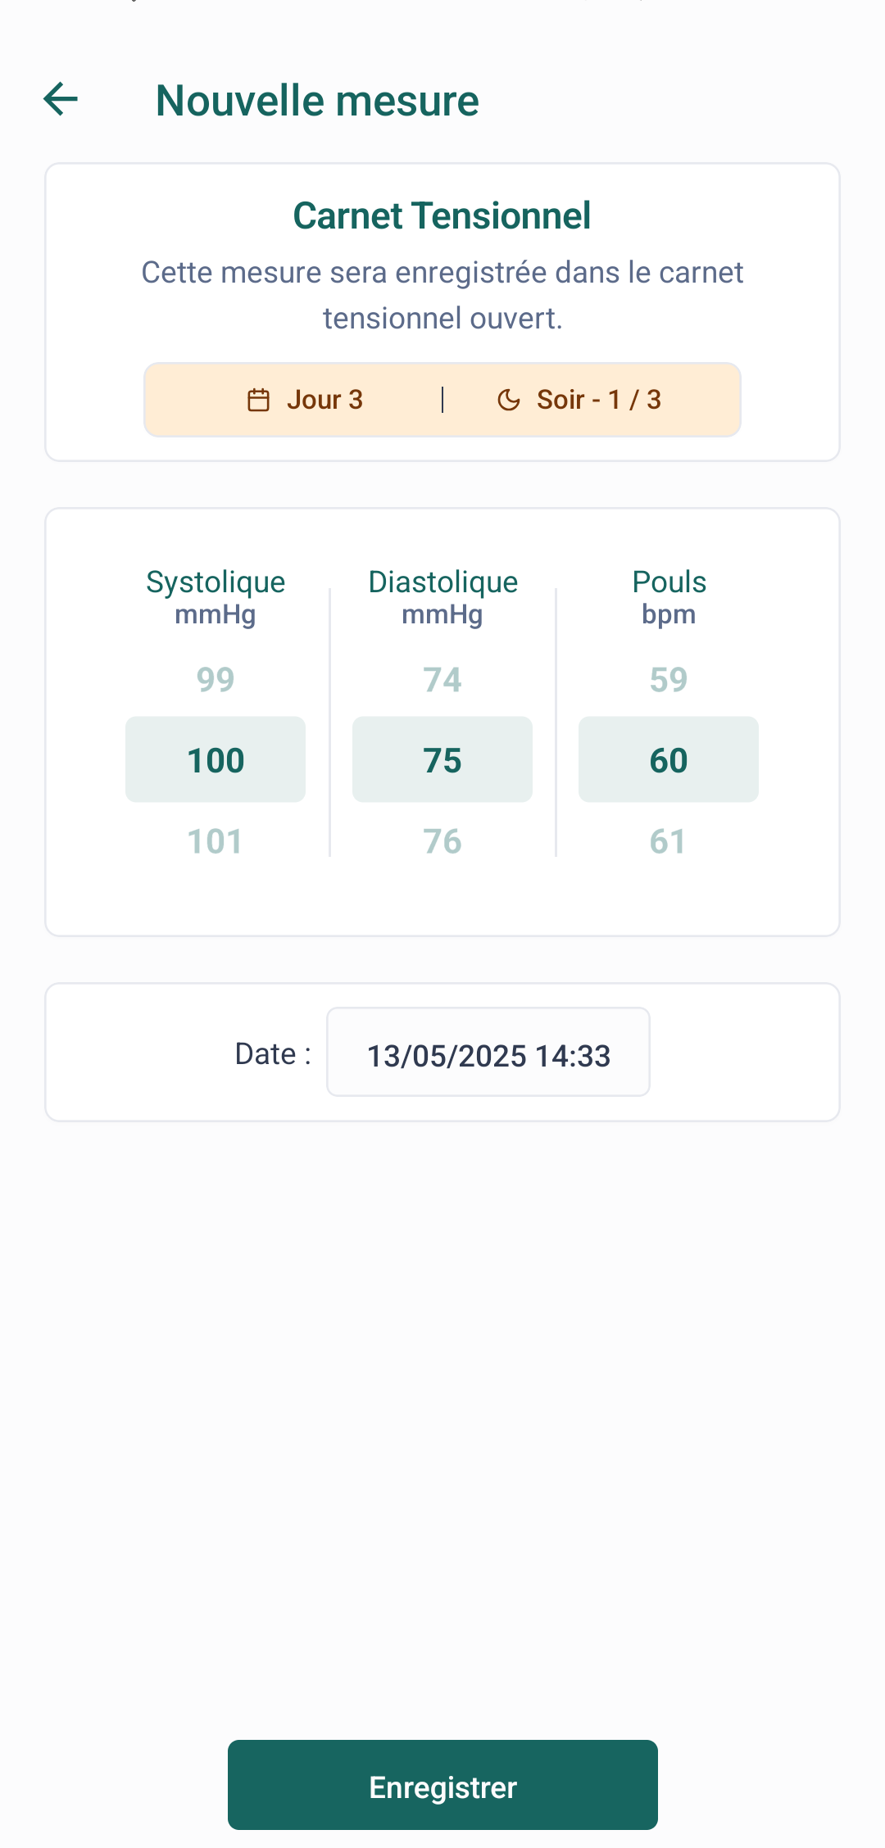Screen dimensions: 885x1848
Task: Open the date and time field
Action: pyautogui.click(x=488, y=1052)
